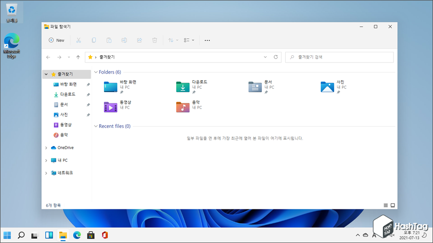Go up one level with the Up arrow
Image resolution: width=433 pixels, height=243 pixels.
pos(78,57)
